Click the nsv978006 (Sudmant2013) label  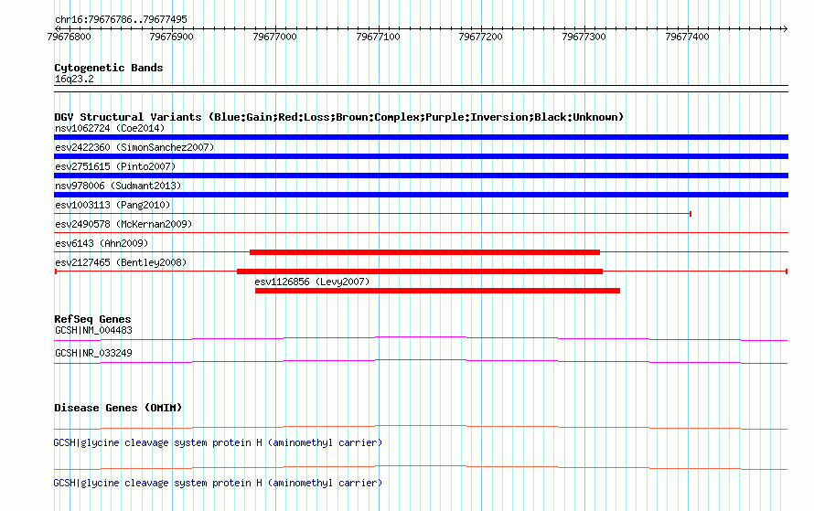(x=118, y=186)
